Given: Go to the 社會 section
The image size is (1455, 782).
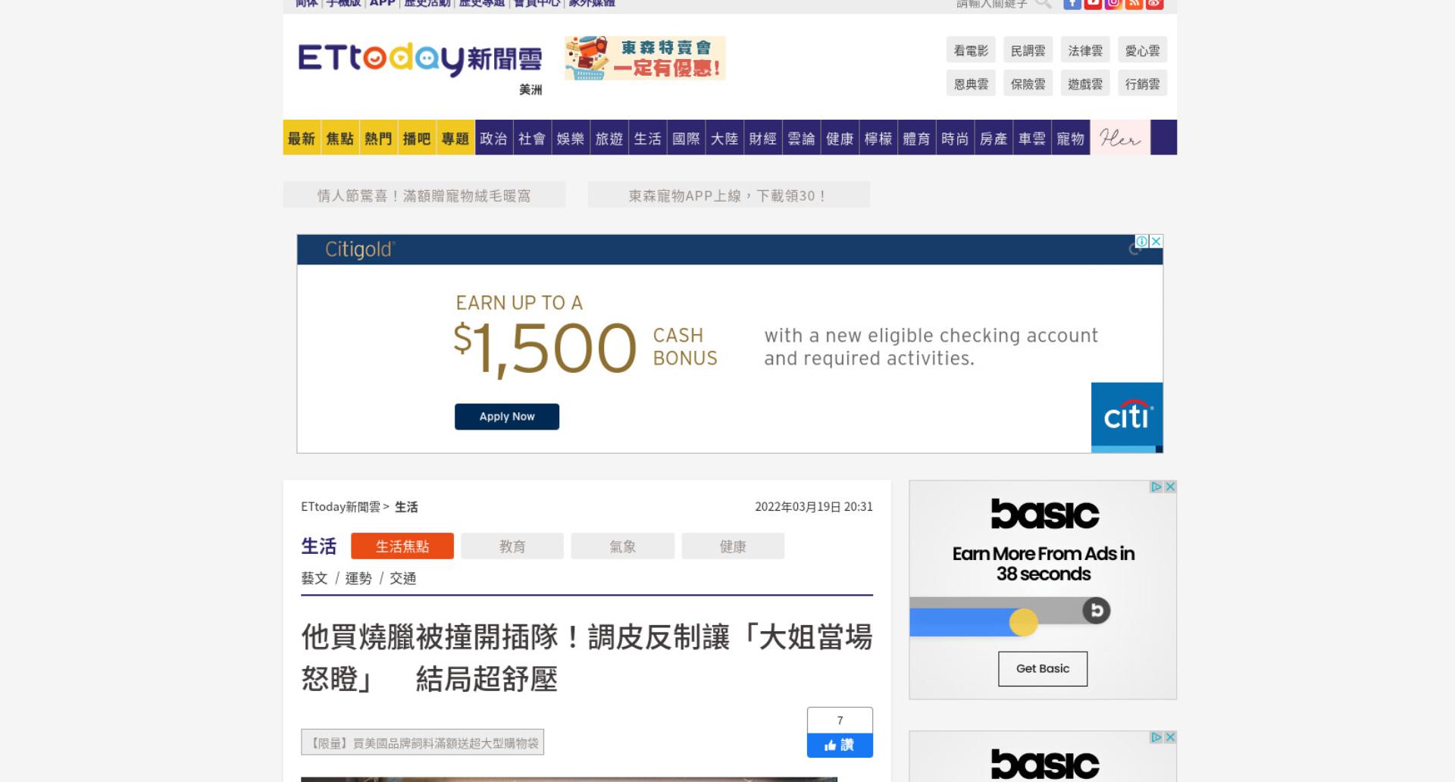Looking at the screenshot, I should 532,138.
